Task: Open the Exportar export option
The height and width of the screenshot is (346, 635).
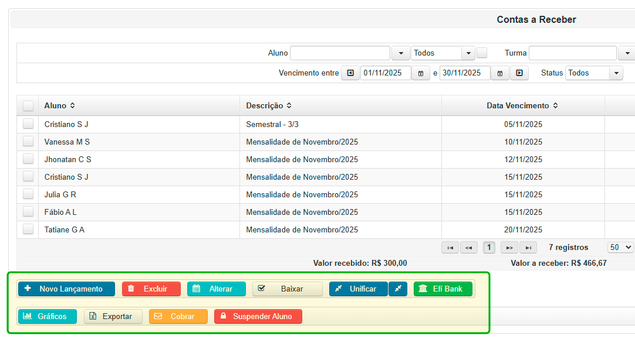Action: (x=113, y=316)
